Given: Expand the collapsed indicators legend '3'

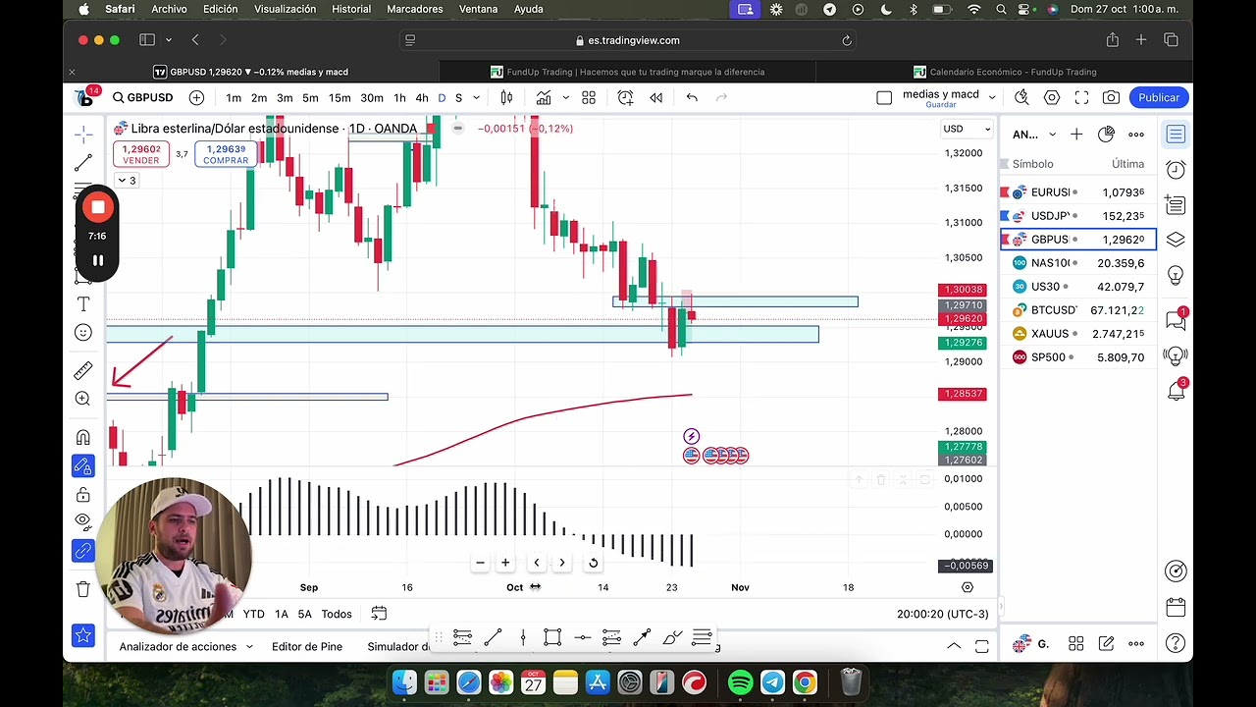Looking at the screenshot, I should pos(127,181).
